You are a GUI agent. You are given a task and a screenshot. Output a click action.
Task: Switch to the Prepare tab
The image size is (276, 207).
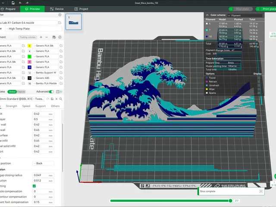tap(8, 9)
